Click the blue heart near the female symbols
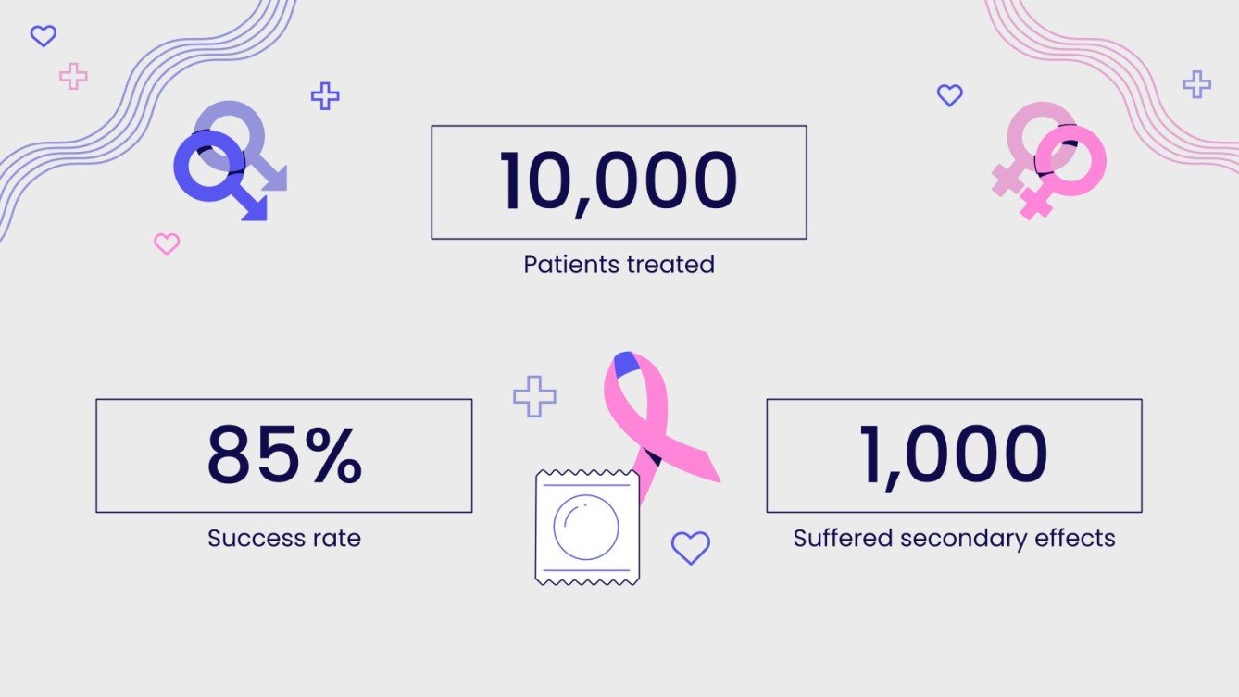 [949, 95]
